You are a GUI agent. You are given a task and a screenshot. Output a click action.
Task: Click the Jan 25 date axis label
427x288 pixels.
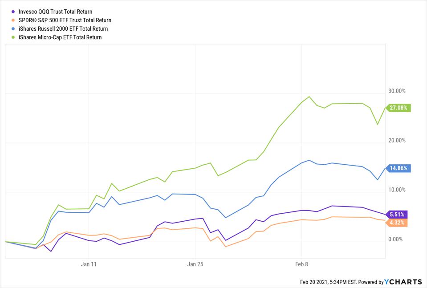click(195, 264)
